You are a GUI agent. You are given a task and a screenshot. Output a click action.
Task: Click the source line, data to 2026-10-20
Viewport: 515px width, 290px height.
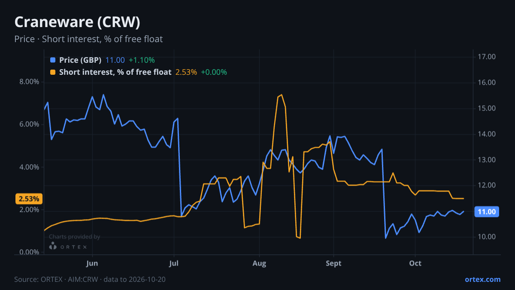[x=90, y=279]
